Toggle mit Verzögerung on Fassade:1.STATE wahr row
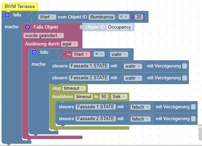 tap(185, 66)
